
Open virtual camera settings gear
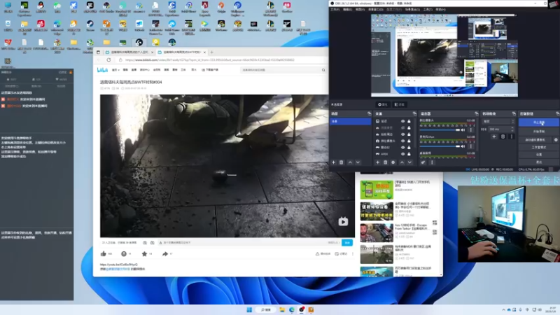[556, 140]
